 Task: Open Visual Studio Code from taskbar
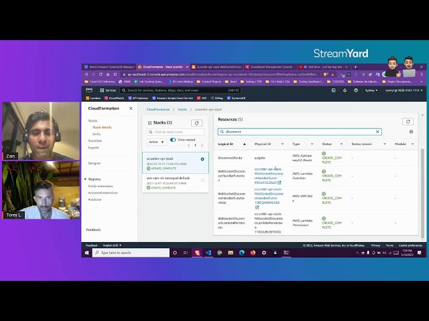208,253
